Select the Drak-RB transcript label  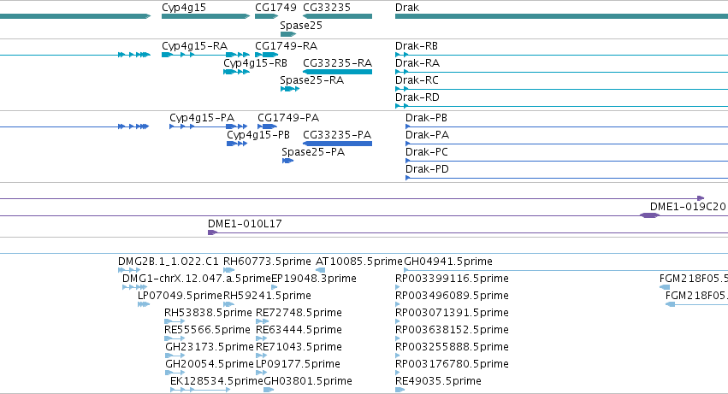click(417, 46)
